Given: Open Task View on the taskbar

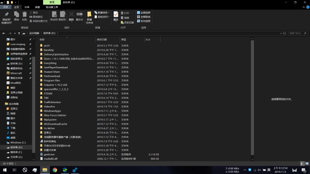Looking at the screenshot, I should point(15,170).
